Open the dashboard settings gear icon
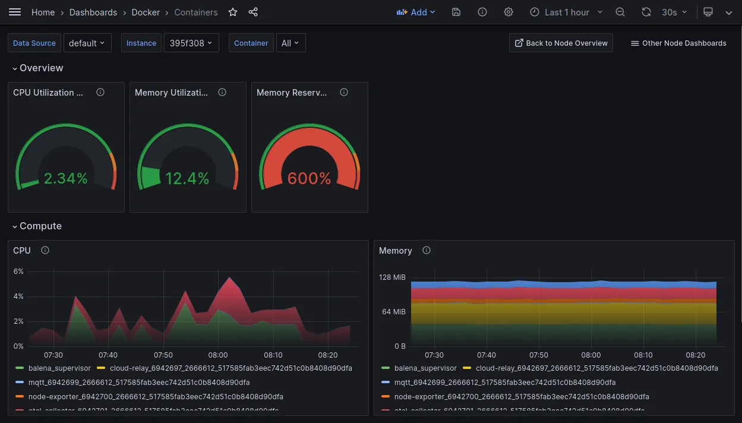The height and width of the screenshot is (423, 742). (509, 12)
